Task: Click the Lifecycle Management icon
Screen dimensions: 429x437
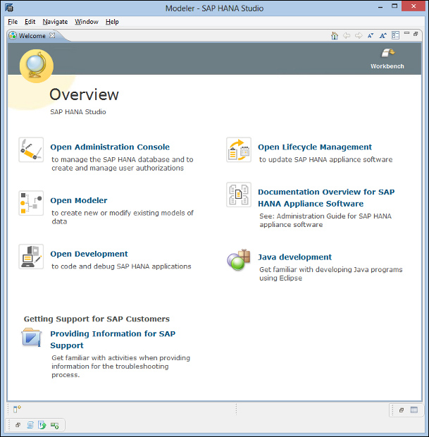Action: tap(239, 149)
